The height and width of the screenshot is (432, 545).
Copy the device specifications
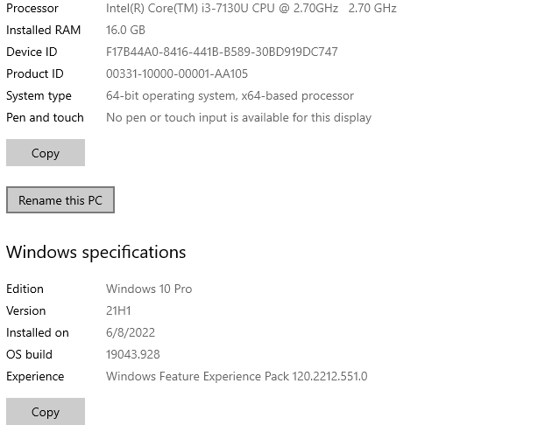(46, 153)
